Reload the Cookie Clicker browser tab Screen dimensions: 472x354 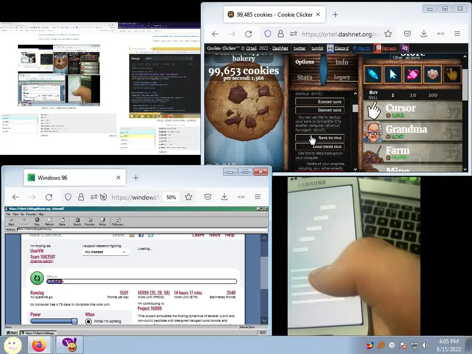click(248, 34)
